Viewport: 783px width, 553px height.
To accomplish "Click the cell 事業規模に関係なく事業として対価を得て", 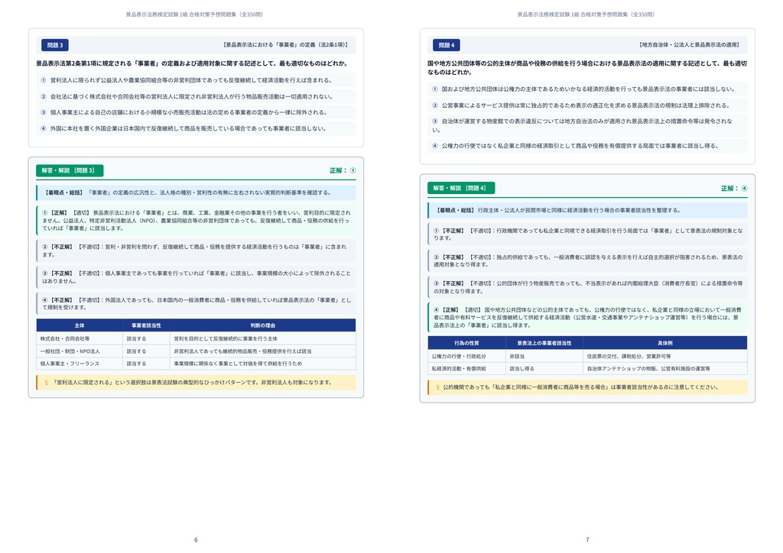I will pos(263,364).
